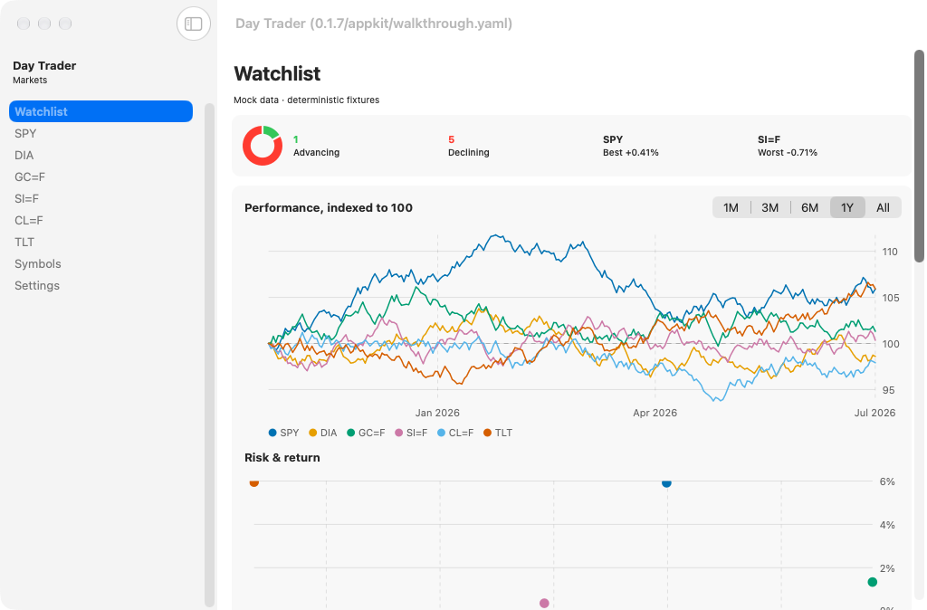Click the '5 Declining' stat
The height and width of the screenshot is (610, 927).
(469, 146)
